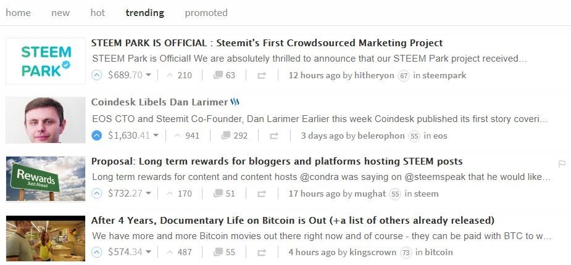Viewport: 571px width, 265px height.
Task: Show the 941 votes list
Action: (x=187, y=135)
